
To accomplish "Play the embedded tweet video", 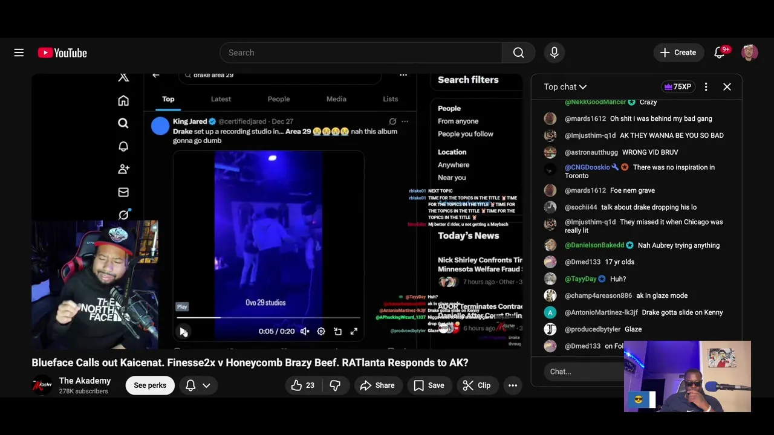I will (x=183, y=331).
